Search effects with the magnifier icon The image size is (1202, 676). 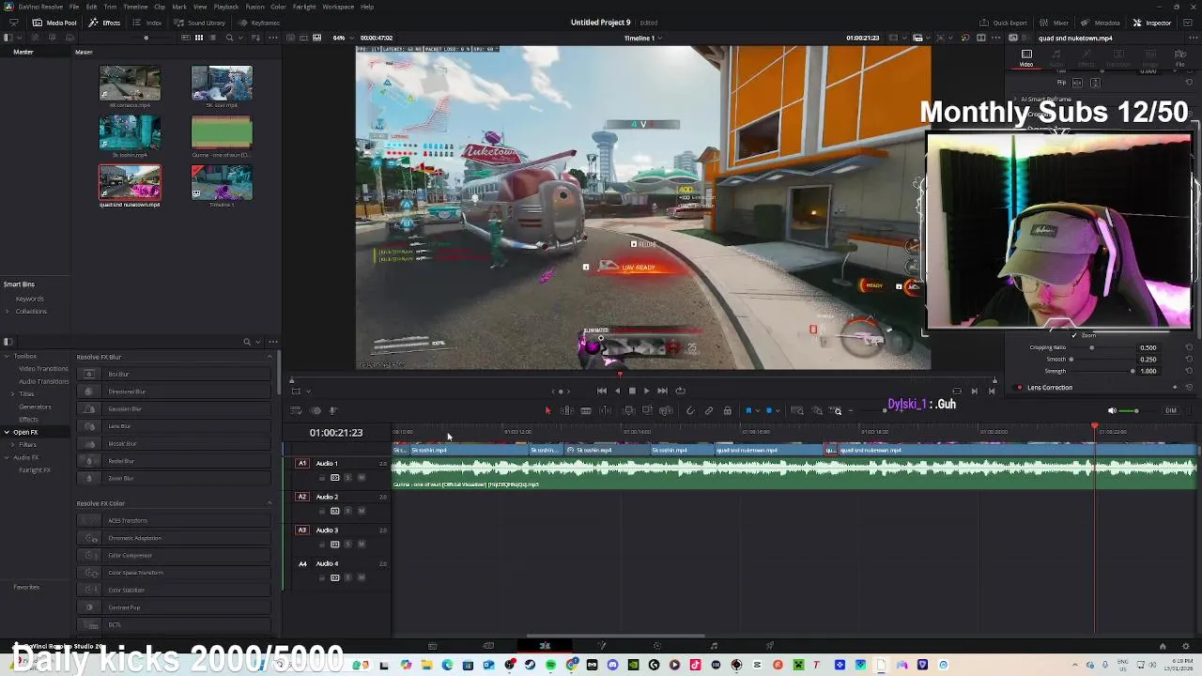pyautogui.click(x=247, y=342)
